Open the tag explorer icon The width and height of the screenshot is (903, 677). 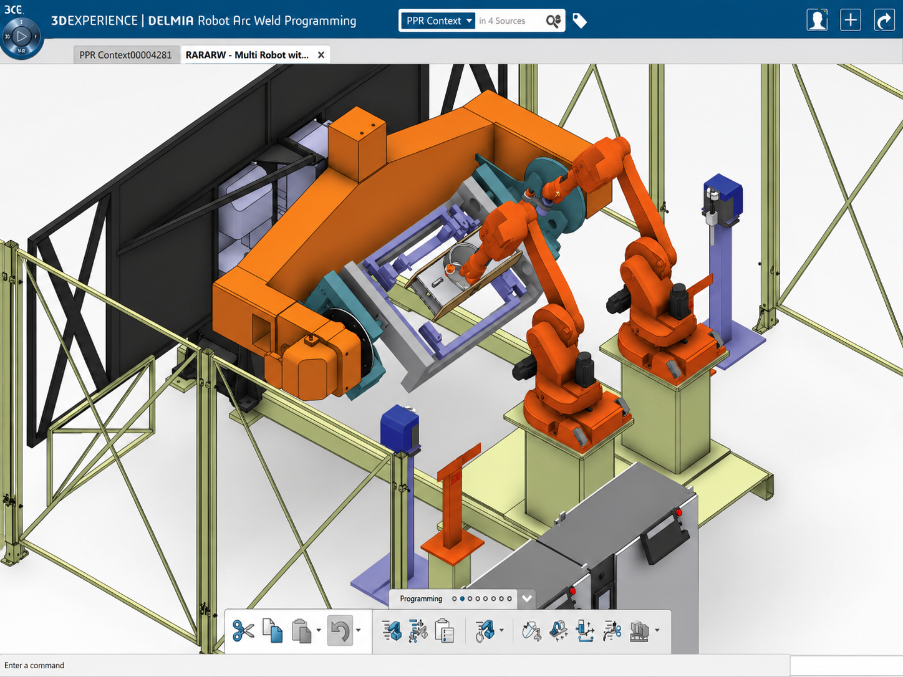coord(579,21)
